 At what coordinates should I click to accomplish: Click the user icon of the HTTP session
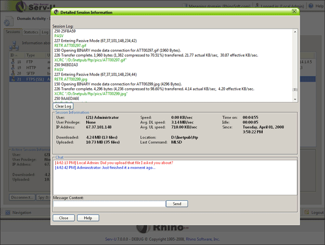(13, 67)
